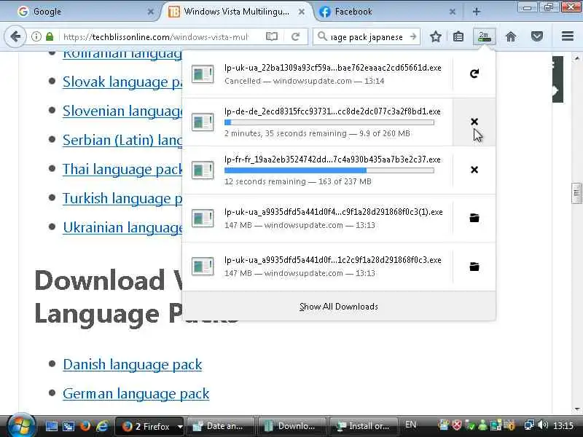This screenshot has height=437, width=583.
Task: Open the Serbian (Latin) language pack link
Action: pyautogui.click(x=122, y=140)
